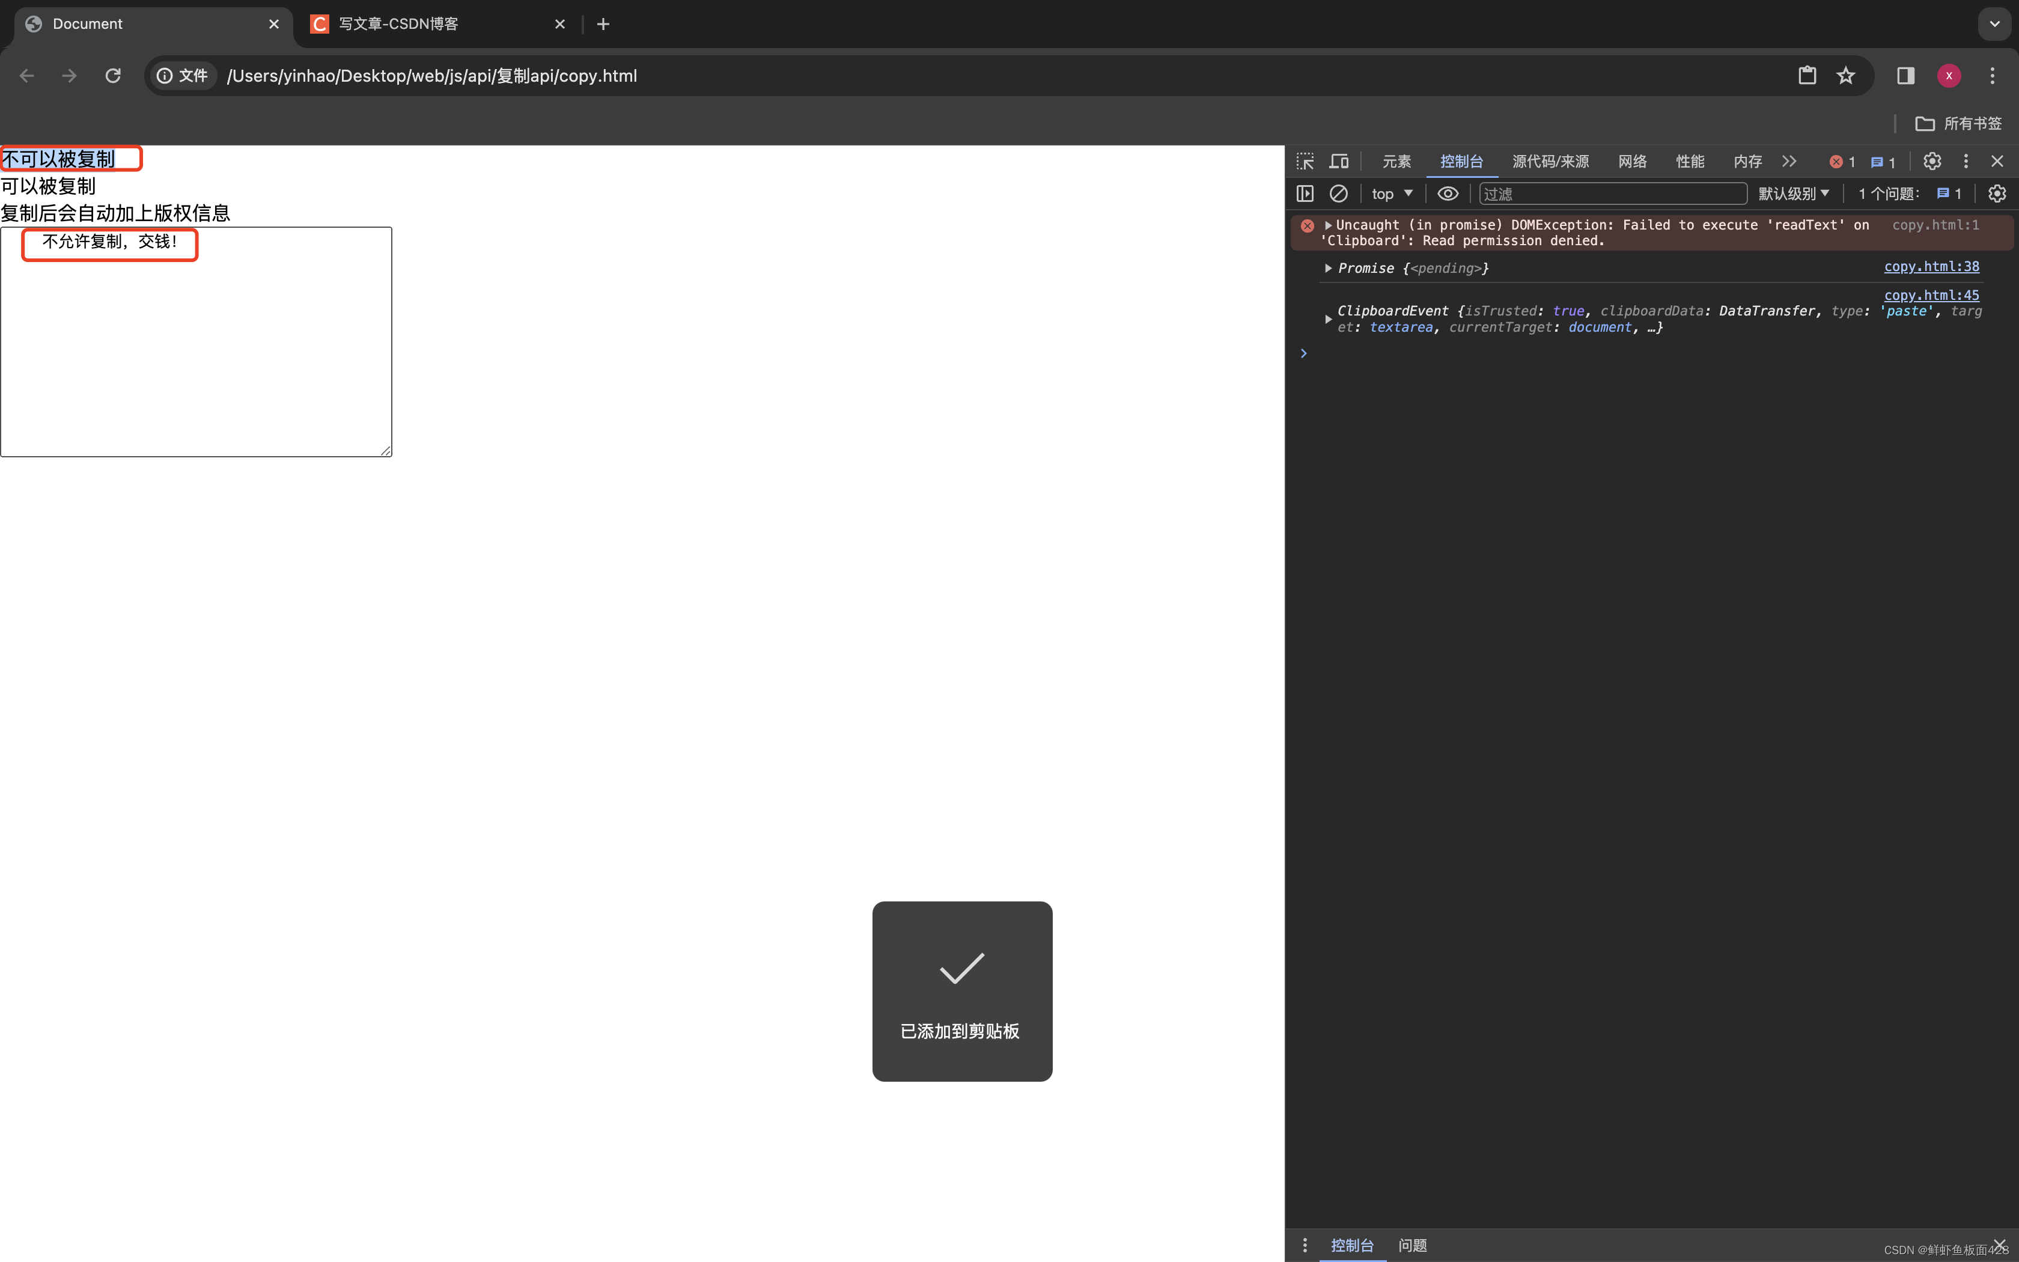Click the Console panel icon

(1461, 160)
